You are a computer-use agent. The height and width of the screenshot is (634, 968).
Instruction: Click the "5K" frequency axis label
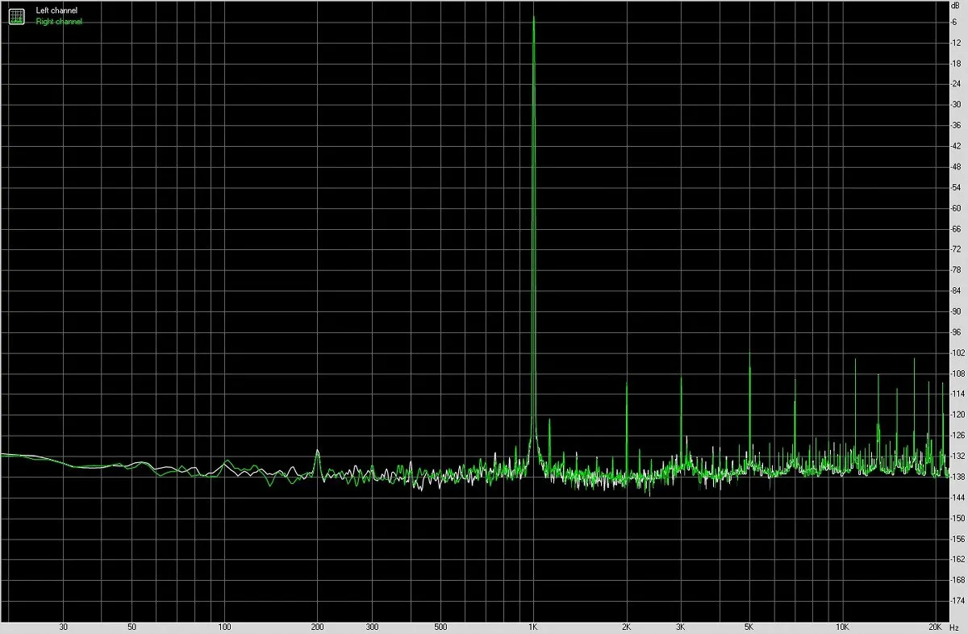click(749, 627)
